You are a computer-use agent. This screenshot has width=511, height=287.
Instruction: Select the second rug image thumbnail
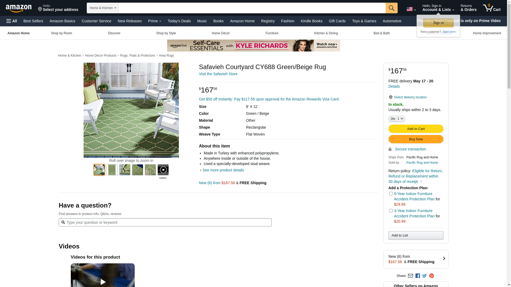pyautogui.click(x=112, y=170)
